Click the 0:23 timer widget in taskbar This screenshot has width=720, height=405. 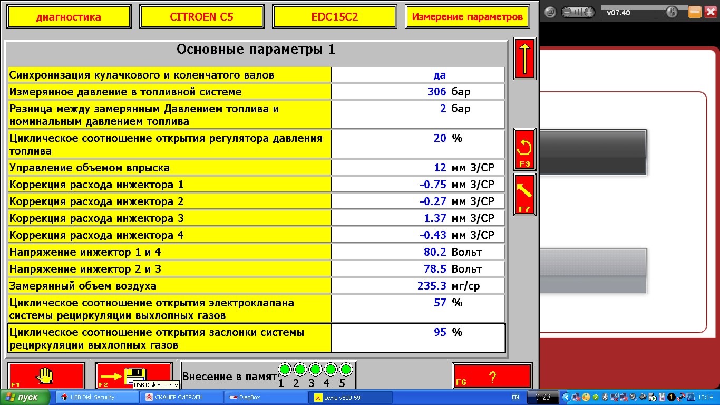pos(542,397)
